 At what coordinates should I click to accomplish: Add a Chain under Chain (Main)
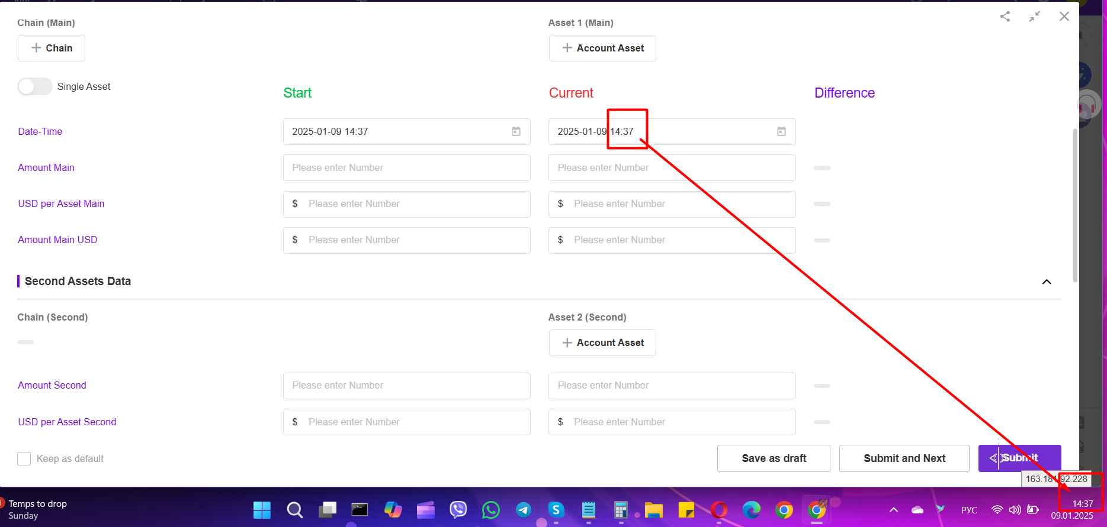click(x=52, y=48)
